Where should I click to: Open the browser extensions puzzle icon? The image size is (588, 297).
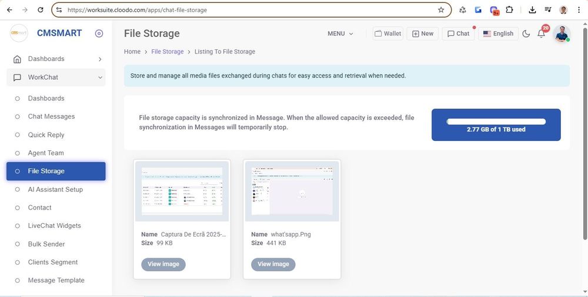pos(509,10)
